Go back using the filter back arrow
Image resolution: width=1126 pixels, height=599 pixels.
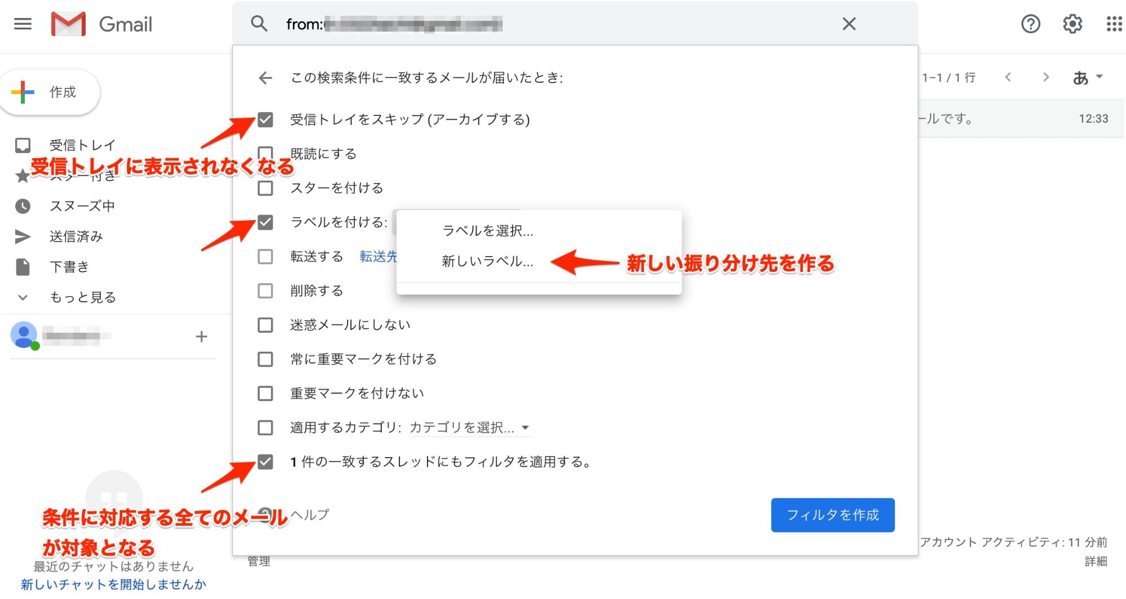point(265,78)
